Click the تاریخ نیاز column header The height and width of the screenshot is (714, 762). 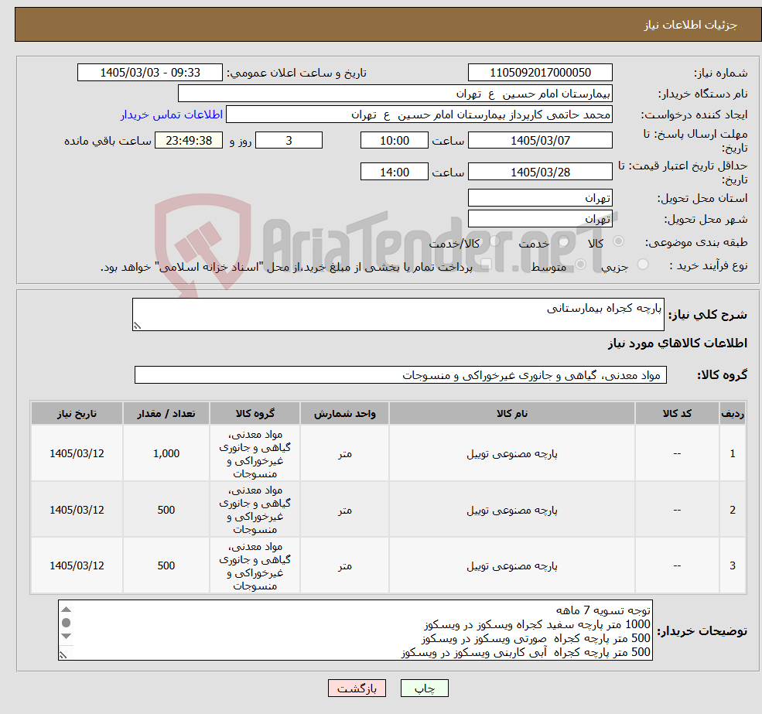pyautogui.click(x=77, y=413)
